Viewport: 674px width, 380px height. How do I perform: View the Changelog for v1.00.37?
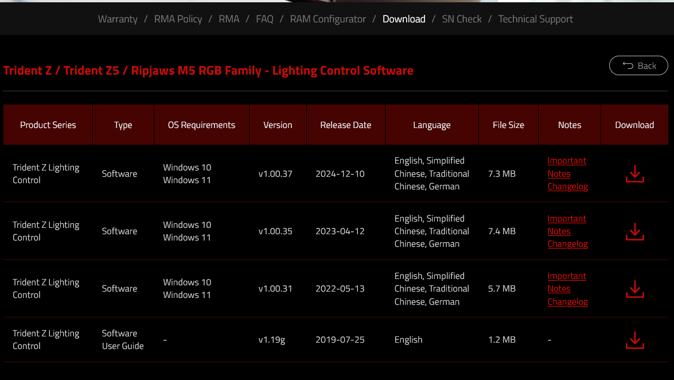[x=567, y=187]
